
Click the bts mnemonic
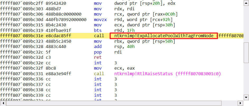[x=98, y=30]
